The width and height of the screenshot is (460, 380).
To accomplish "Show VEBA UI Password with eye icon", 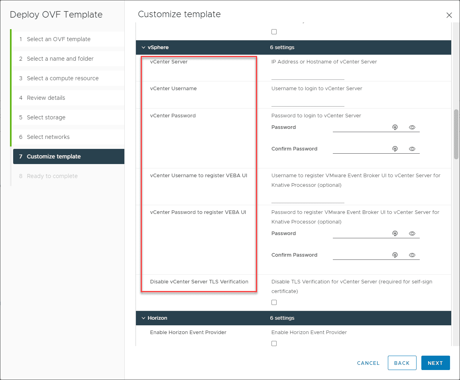I will pos(412,234).
